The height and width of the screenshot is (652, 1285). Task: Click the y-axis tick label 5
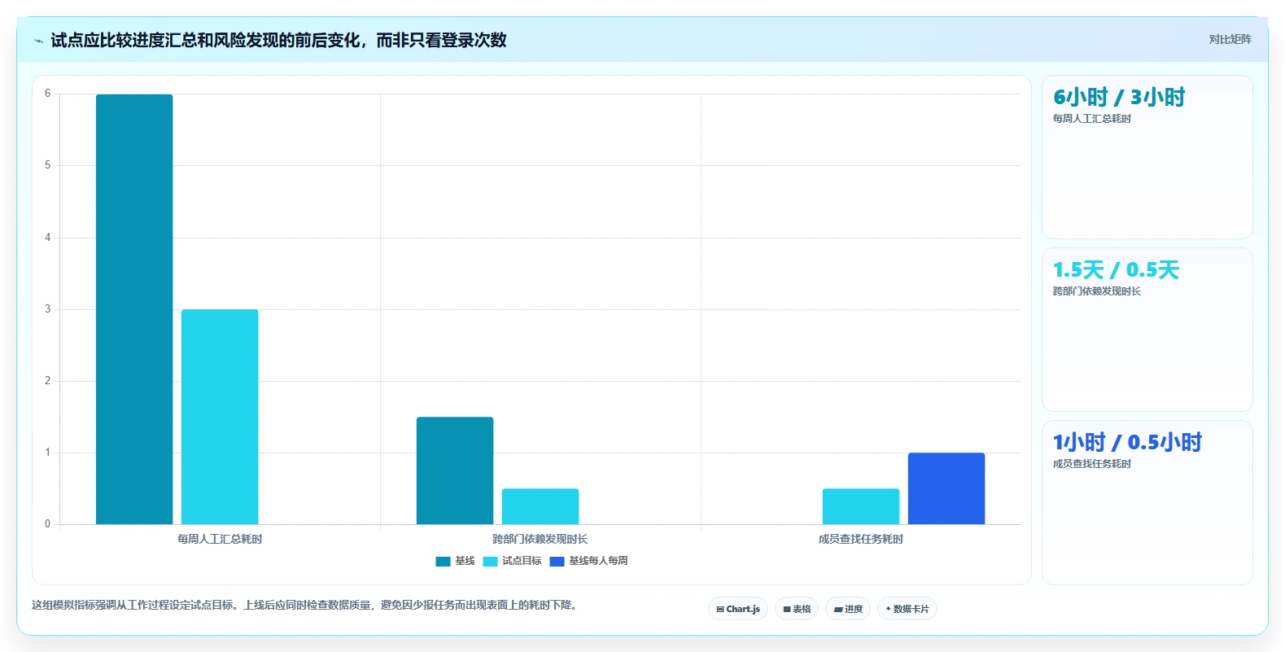pos(47,165)
